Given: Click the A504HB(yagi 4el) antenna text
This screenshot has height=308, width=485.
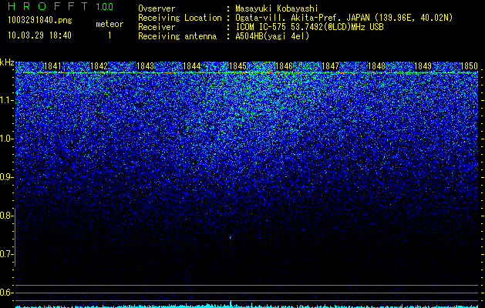Looking at the screenshot, I should point(272,36).
